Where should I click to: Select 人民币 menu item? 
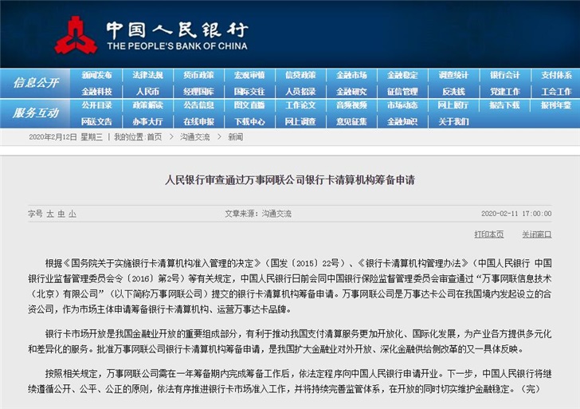click(147, 92)
